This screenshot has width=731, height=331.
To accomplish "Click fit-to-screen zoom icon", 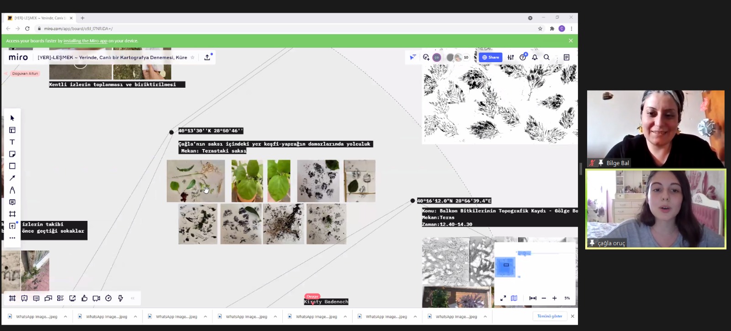I will tap(533, 298).
